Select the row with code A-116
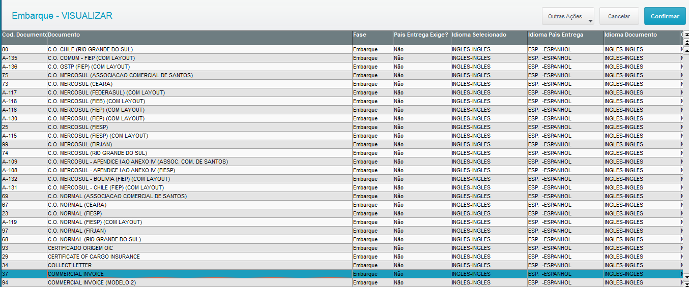Viewport: 689px width, 287px height. coord(341,110)
